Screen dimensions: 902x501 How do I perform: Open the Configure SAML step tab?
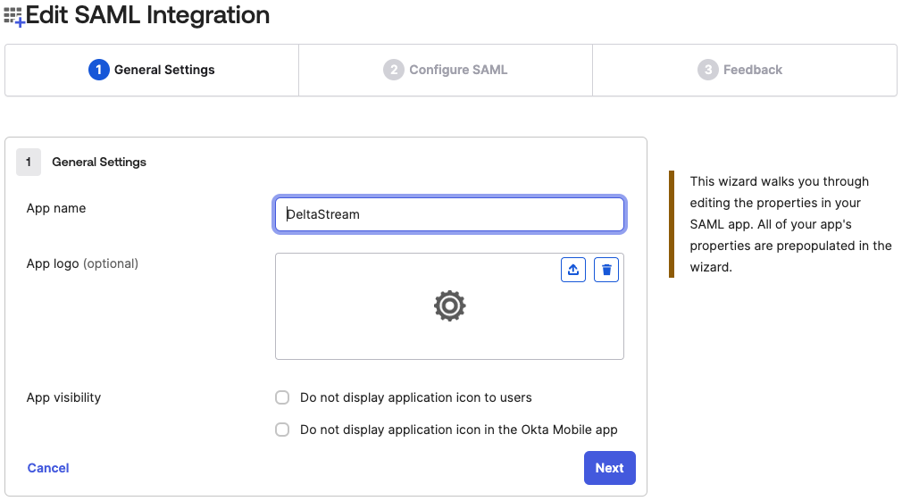coord(446,71)
